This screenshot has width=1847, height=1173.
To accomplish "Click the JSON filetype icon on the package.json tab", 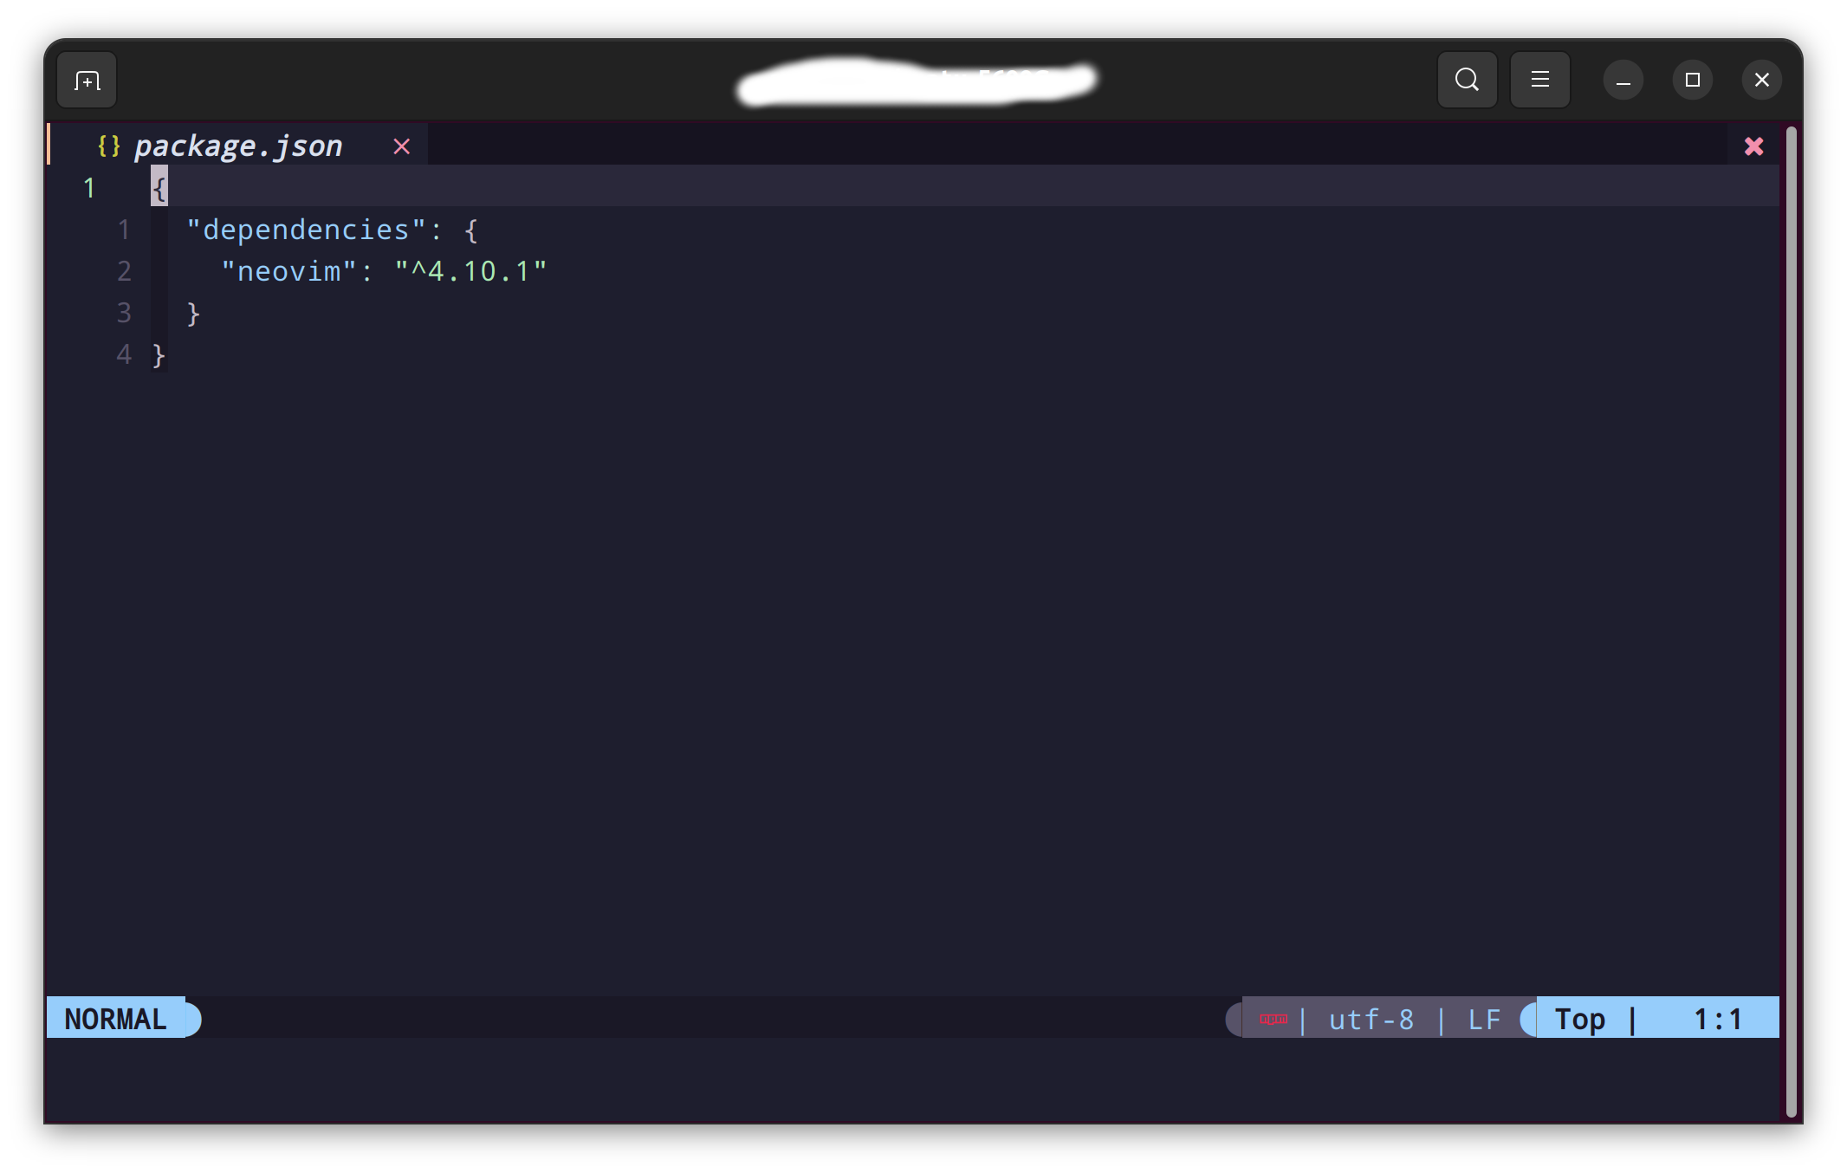I will coord(109,146).
